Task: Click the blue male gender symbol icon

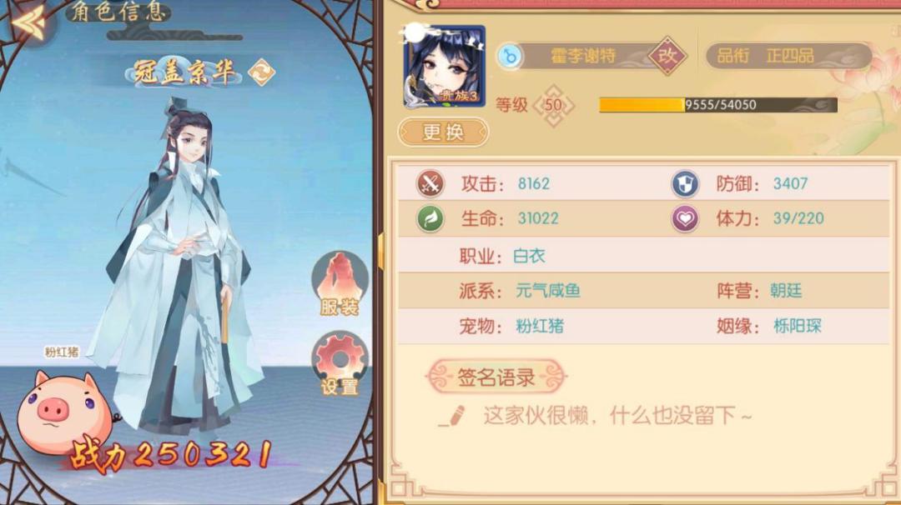Action: coord(510,56)
